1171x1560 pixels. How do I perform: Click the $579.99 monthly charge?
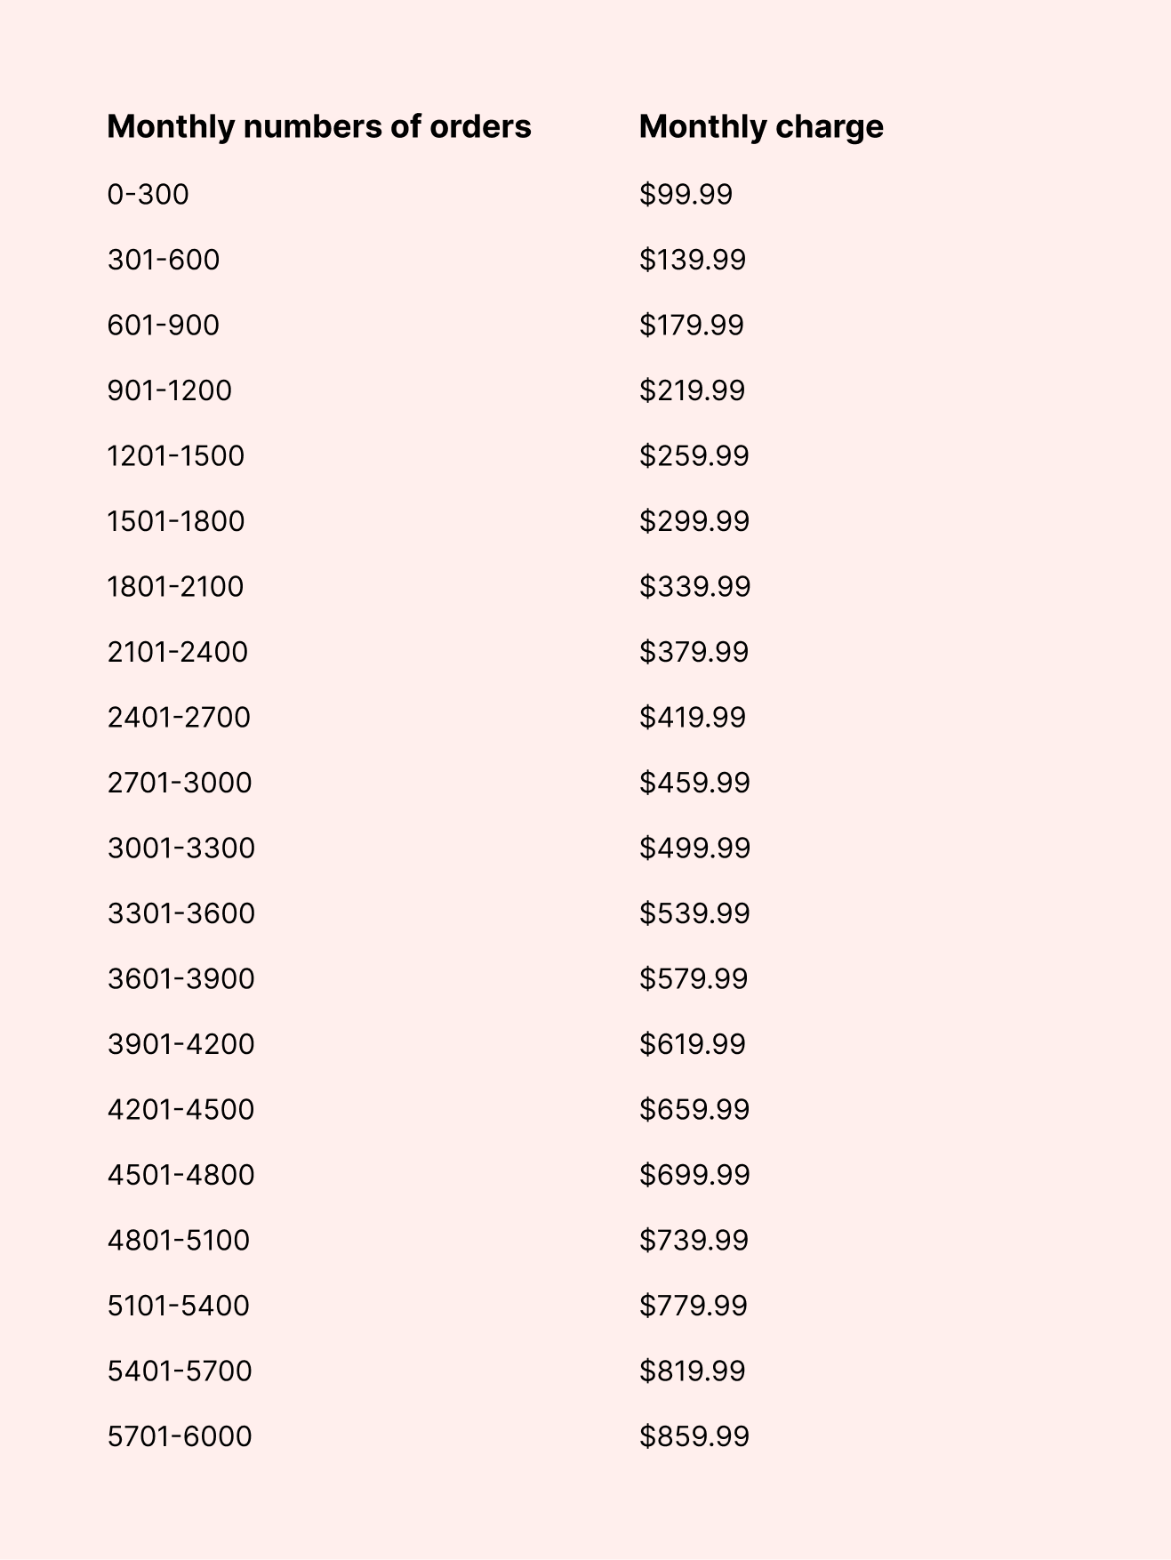pyautogui.click(x=693, y=978)
